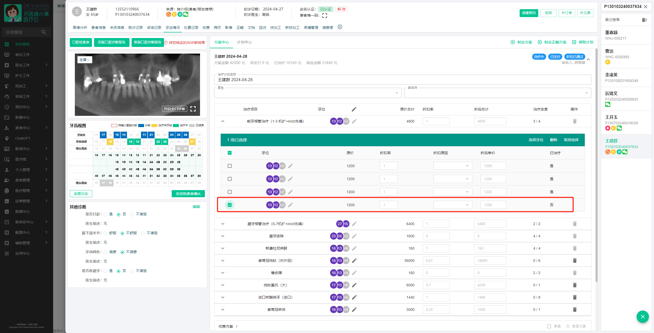Edit tooth positions for 纯钛基托（大）
The width and height of the screenshot is (654, 333).
pos(354,285)
